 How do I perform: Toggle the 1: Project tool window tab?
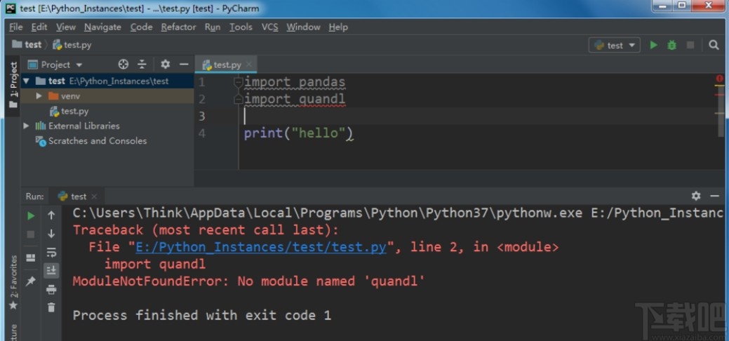tap(13, 86)
